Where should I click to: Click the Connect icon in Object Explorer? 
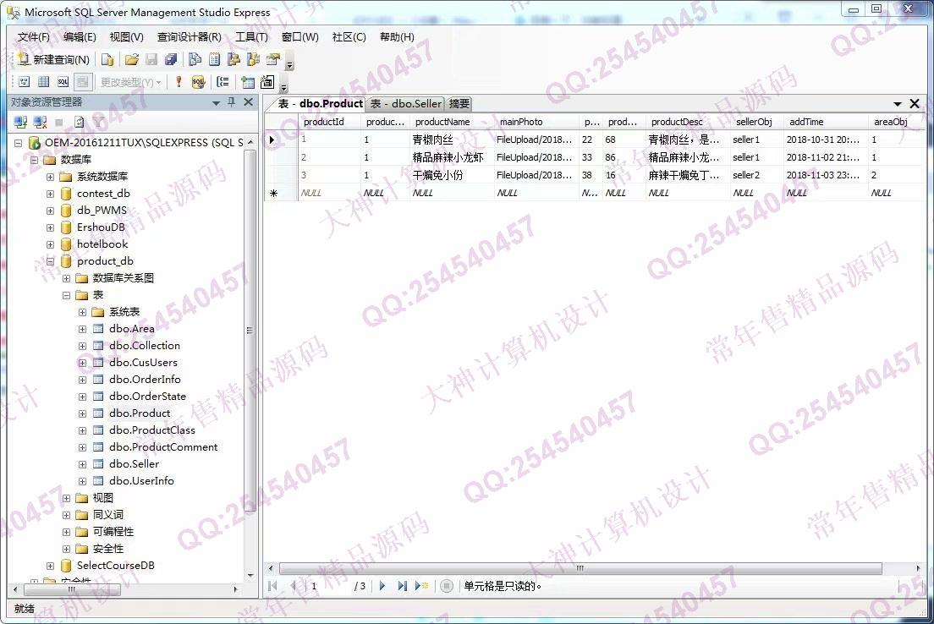click(x=20, y=123)
